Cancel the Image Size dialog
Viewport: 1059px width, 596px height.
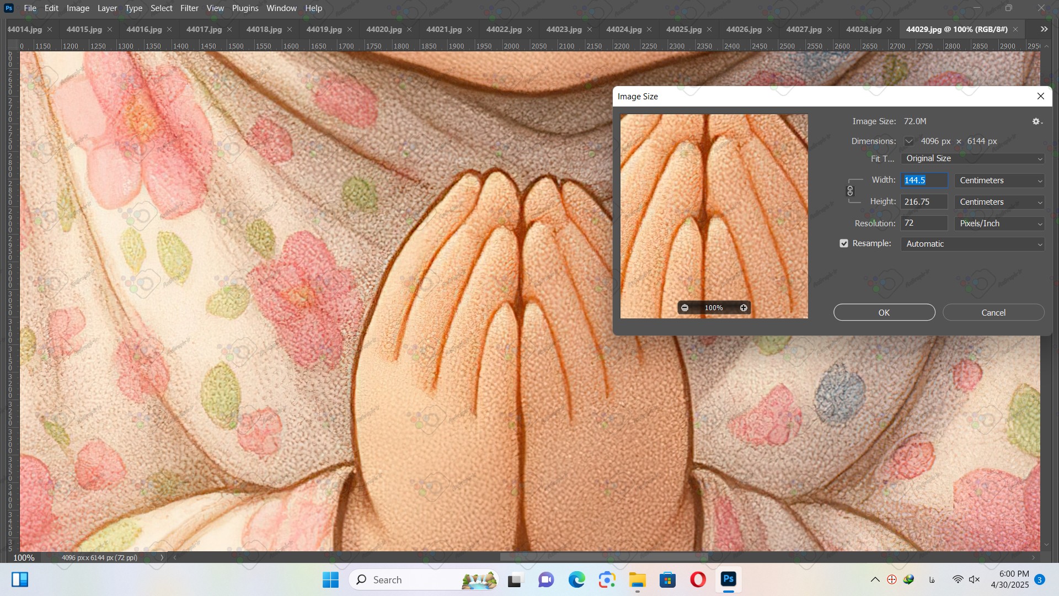[993, 312]
